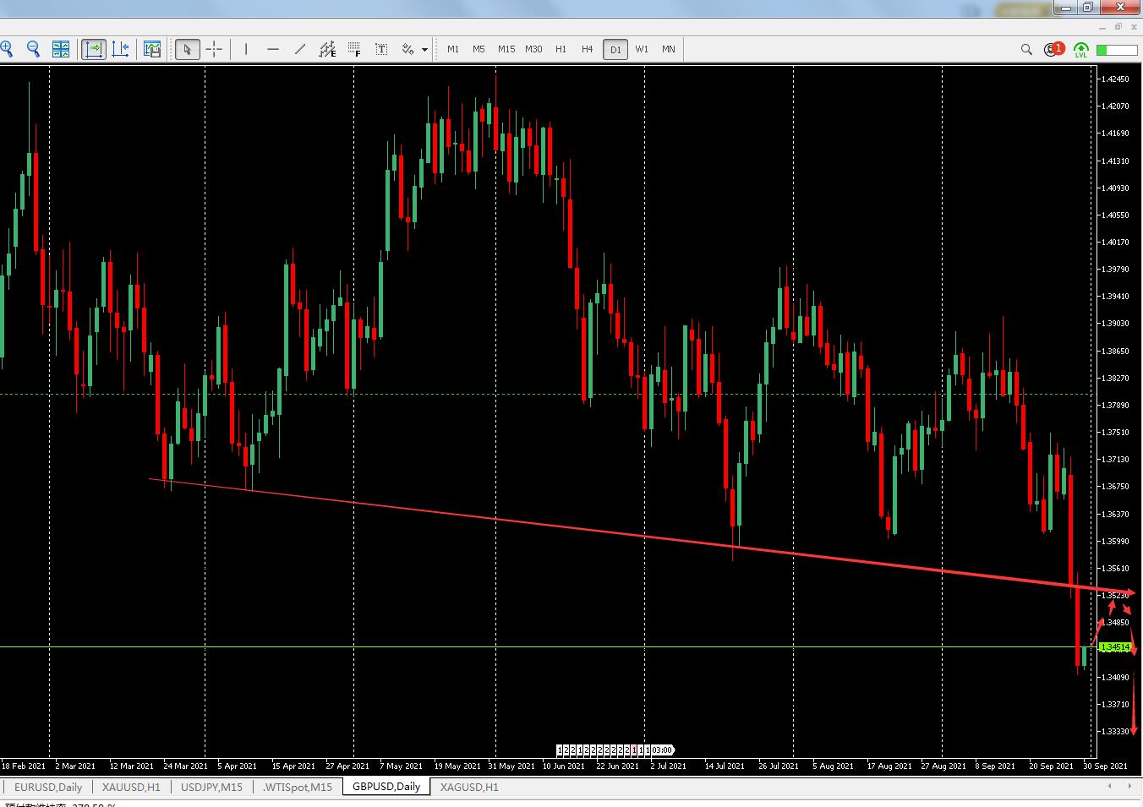Click the 1.40170 price scale label

[1115, 243]
